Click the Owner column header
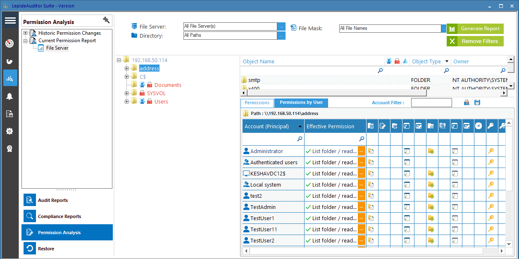 coord(461,62)
